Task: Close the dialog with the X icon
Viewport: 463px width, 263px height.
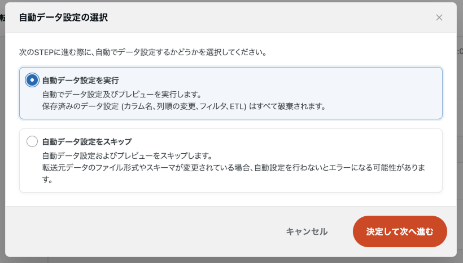Action: [x=439, y=17]
